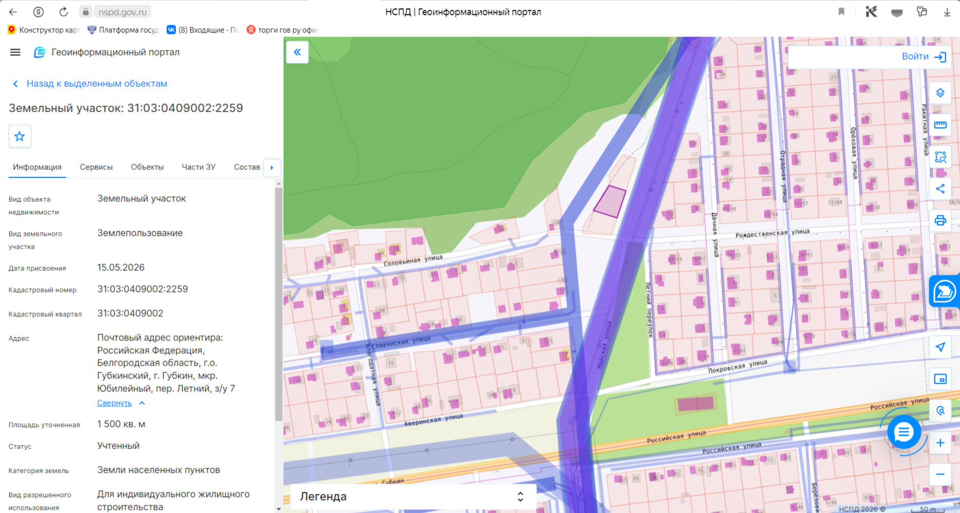Image resolution: width=960 pixels, height=513 pixels.
Task: Collapse the left info panel
Action: pyautogui.click(x=297, y=52)
